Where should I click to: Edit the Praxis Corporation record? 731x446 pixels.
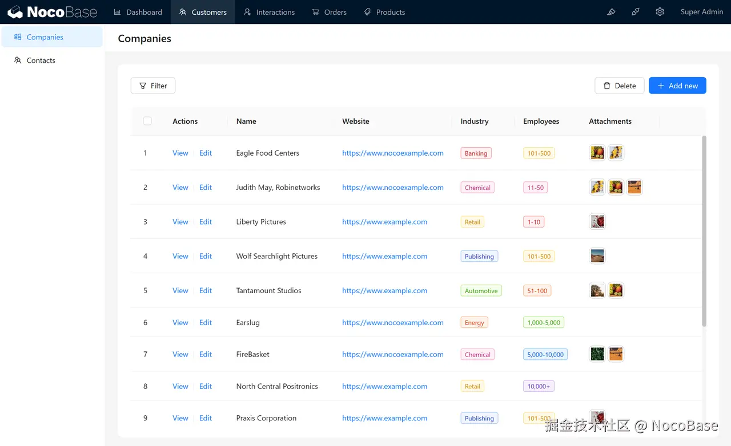tap(206, 418)
